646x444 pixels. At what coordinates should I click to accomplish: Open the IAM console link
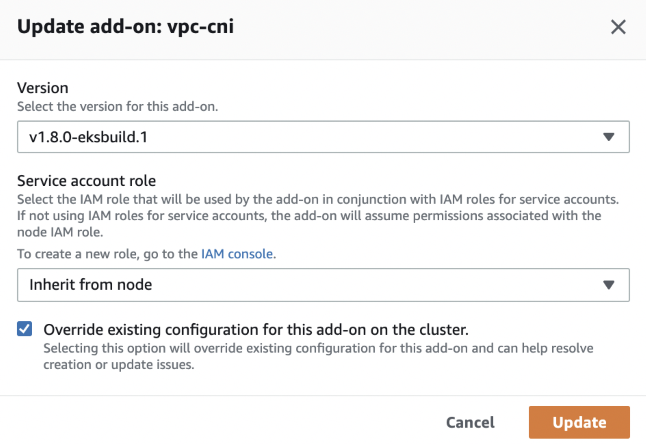237,254
